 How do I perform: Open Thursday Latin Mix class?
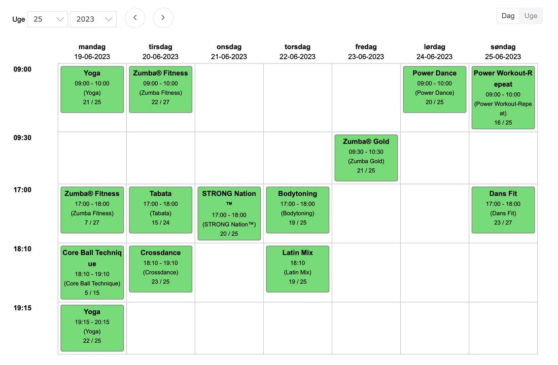[x=298, y=269]
